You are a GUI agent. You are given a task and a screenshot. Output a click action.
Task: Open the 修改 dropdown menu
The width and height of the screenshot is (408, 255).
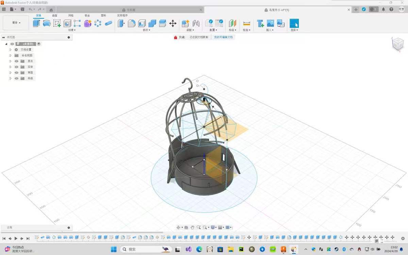tap(147, 30)
